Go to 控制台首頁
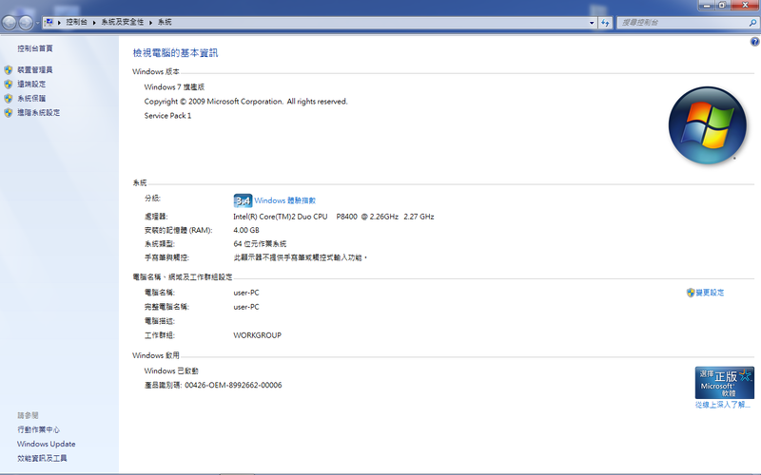 (x=35, y=48)
